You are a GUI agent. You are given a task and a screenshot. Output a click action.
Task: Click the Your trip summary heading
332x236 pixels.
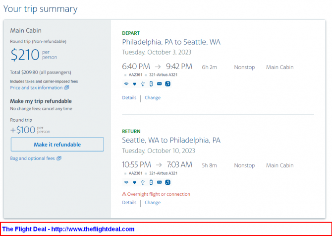pyautogui.click(x=41, y=9)
